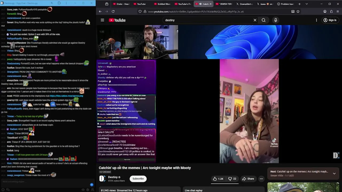
Task: Clear the 'destiny' search text
Action: click(255, 20)
